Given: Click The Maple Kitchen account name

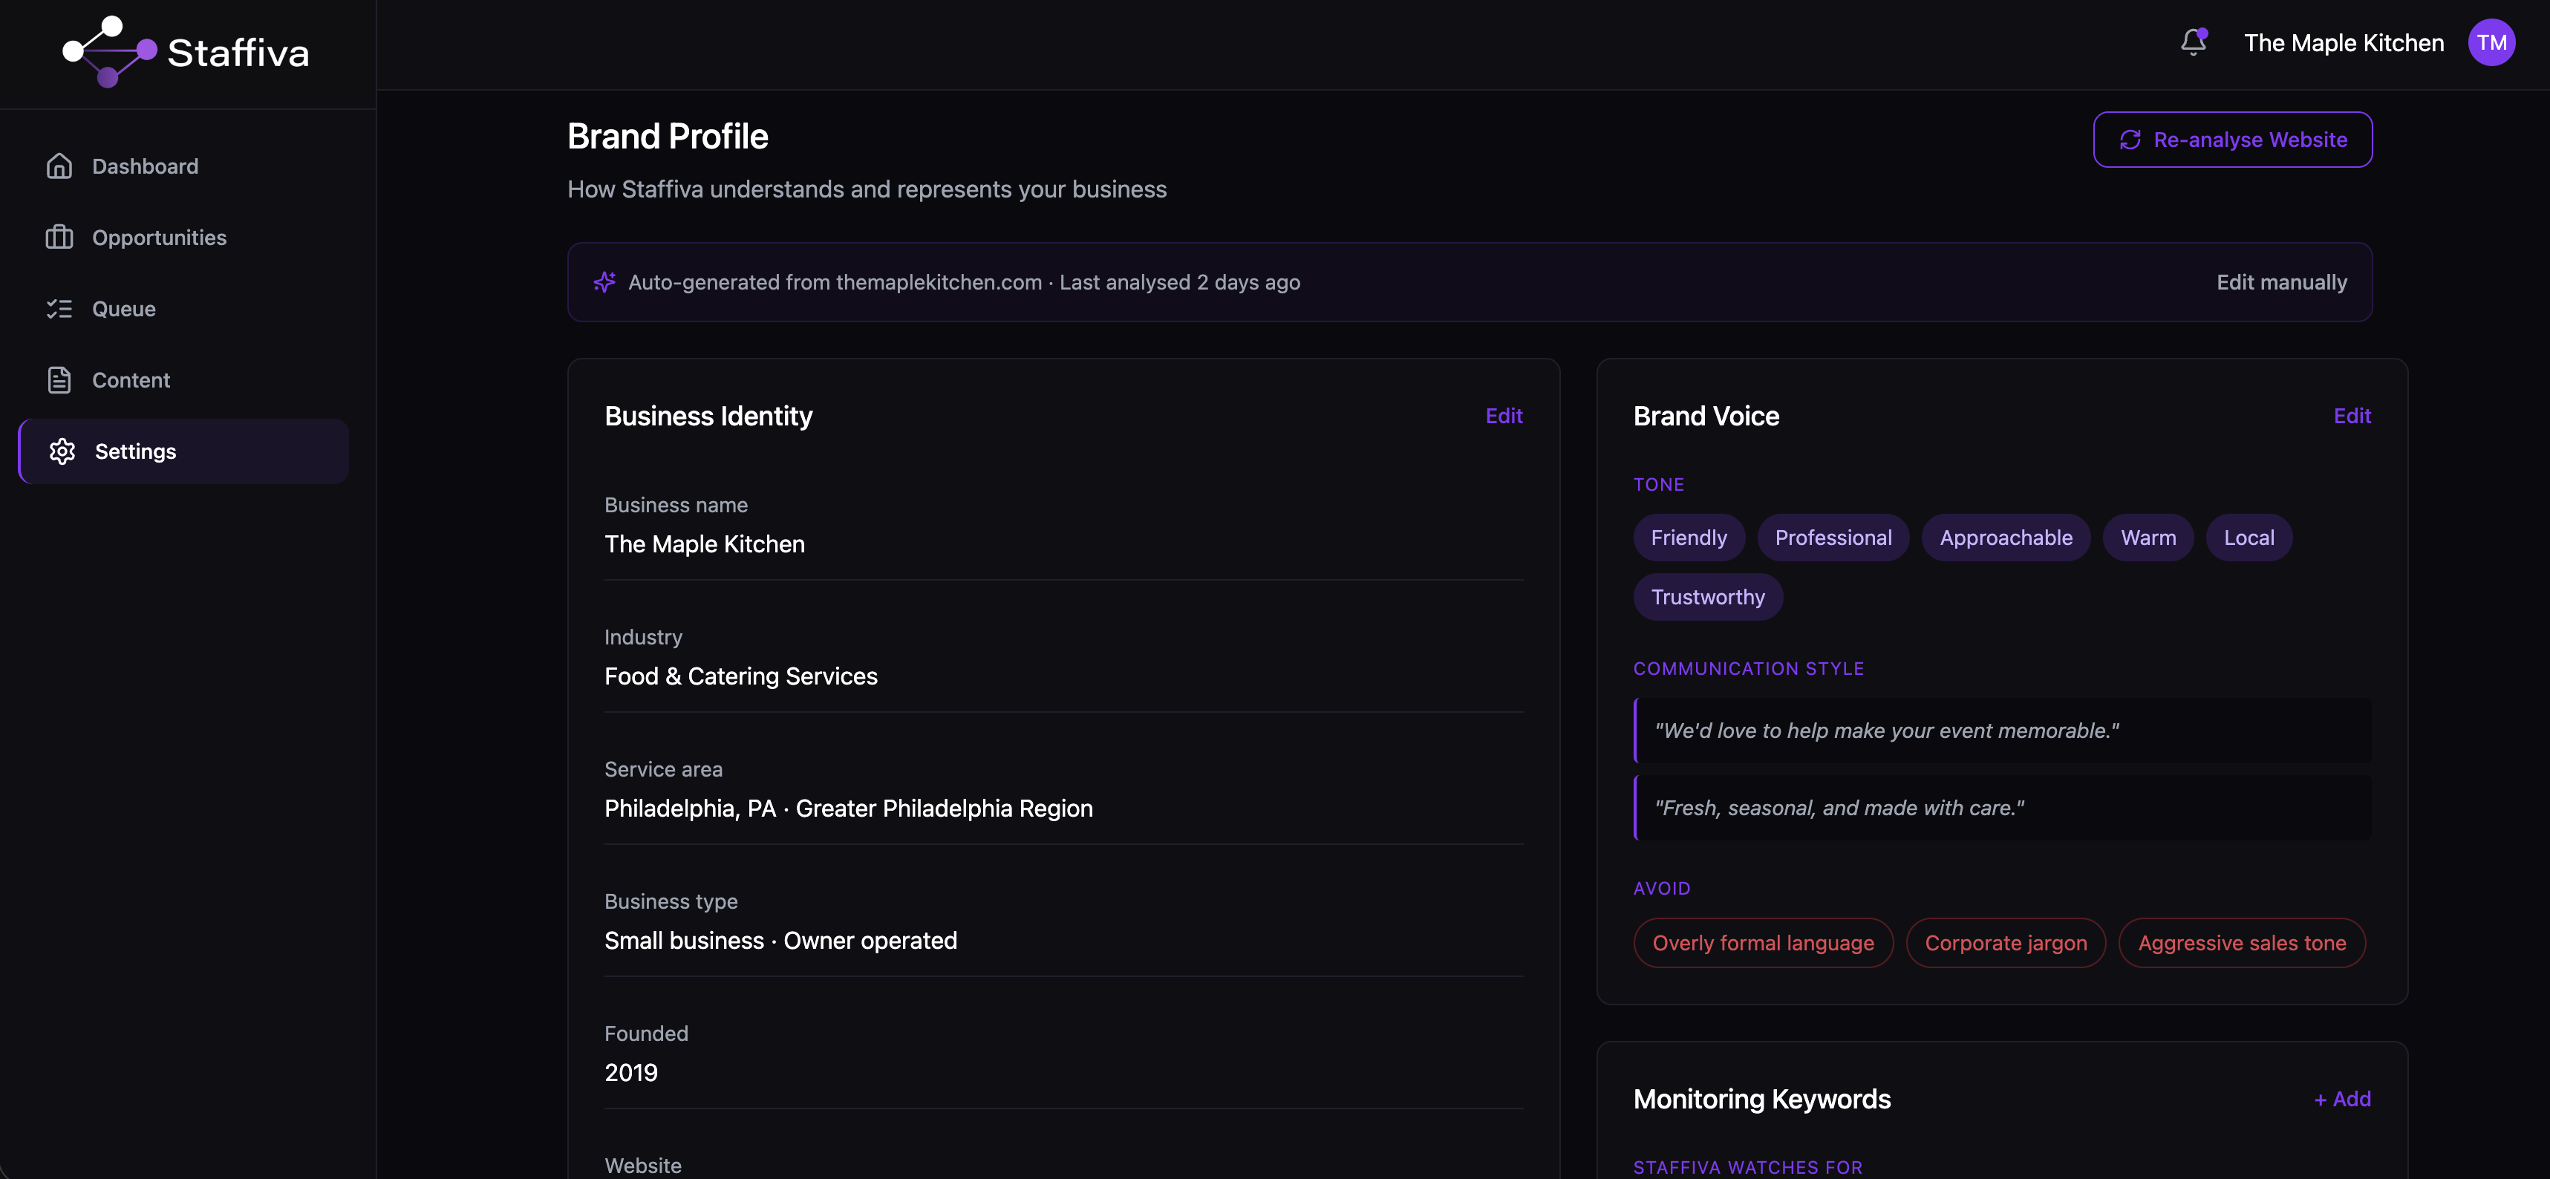Looking at the screenshot, I should [x=2343, y=42].
